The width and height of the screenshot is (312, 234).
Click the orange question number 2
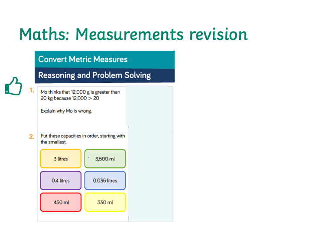click(x=32, y=136)
